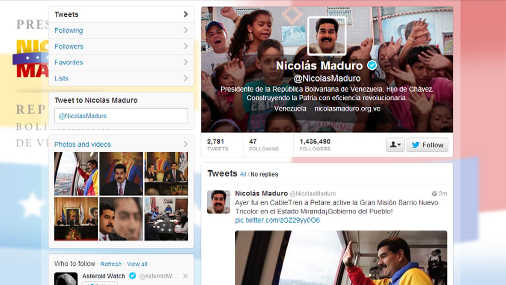This screenshot has height=285, width=506.
Task: Open the close-up profile face thumbnail
Action: (121, 219)
